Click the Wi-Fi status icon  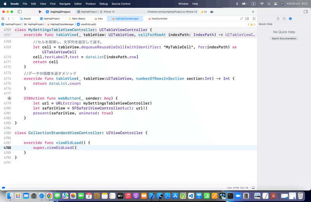pyautogui.click(x=262, y=4)
